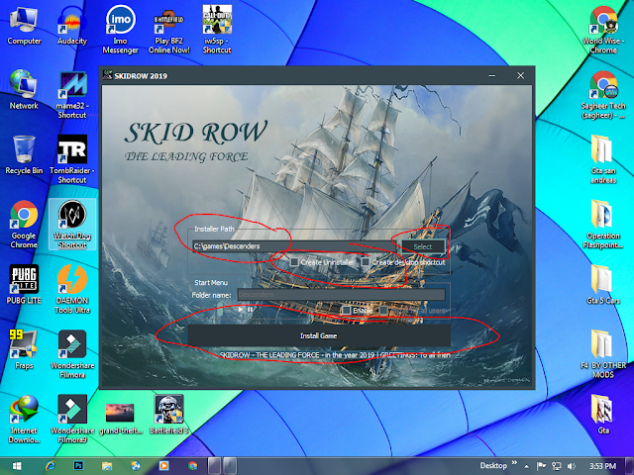Viewport: 634px width, 475px height.
Task: Pause the installer music with pause icon
Action: click(x=251, y=310)
